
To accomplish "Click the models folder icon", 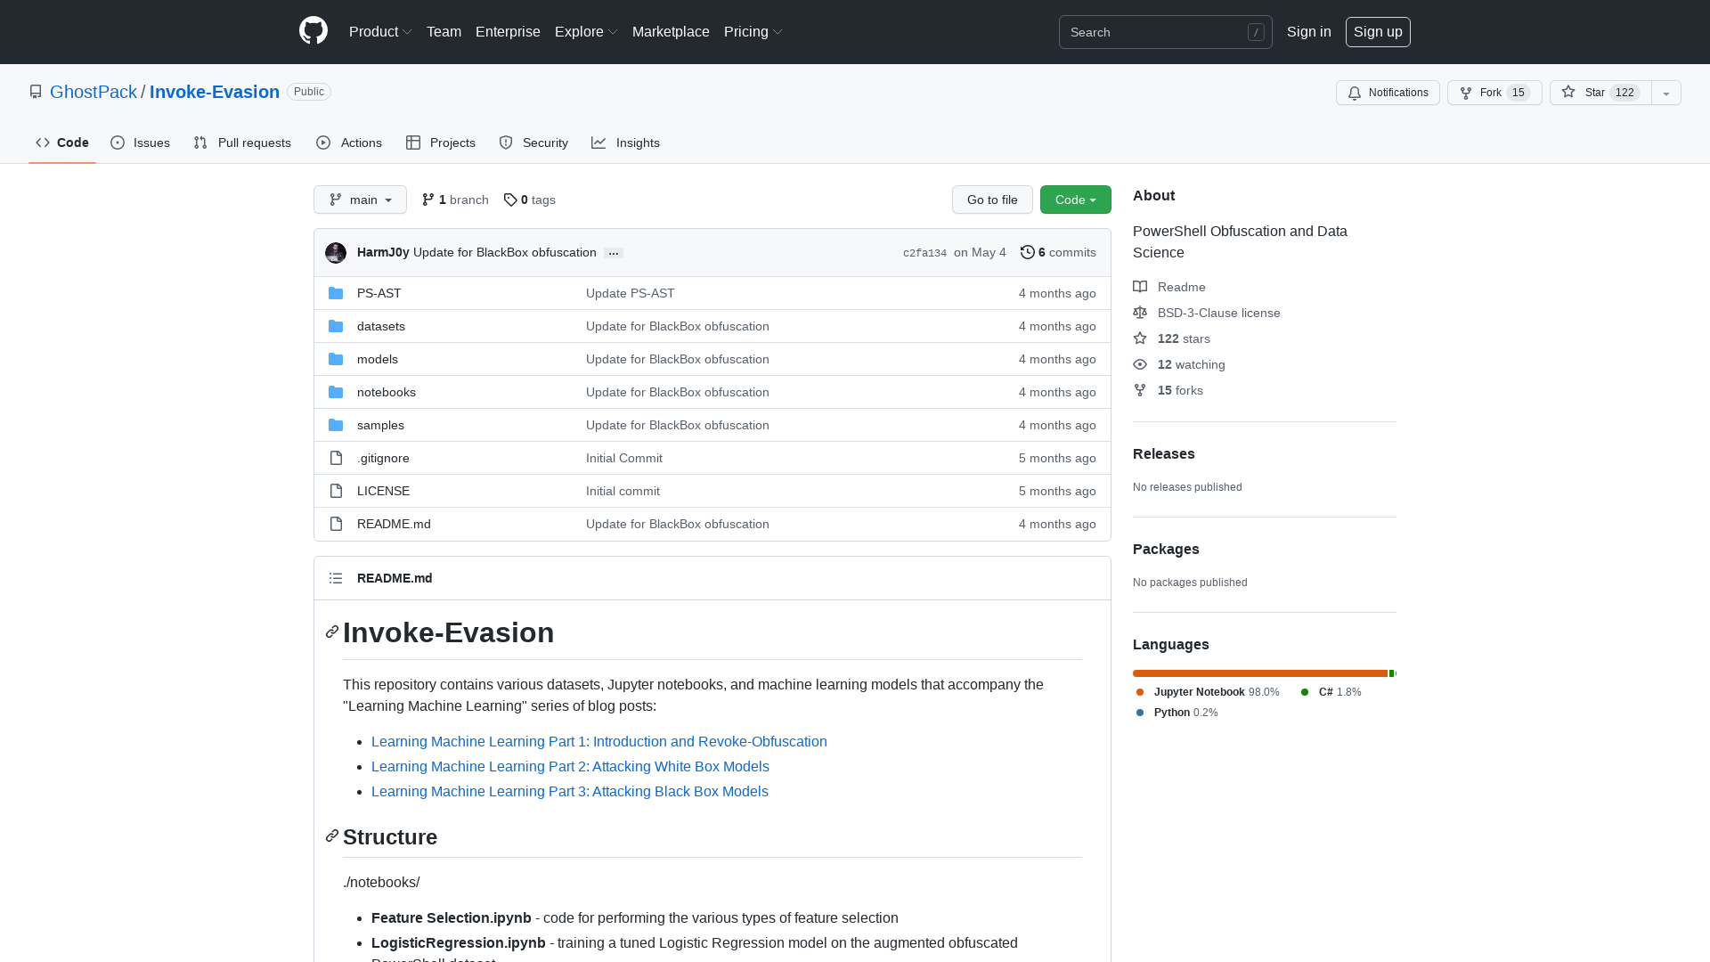I will tap(336, 359).
